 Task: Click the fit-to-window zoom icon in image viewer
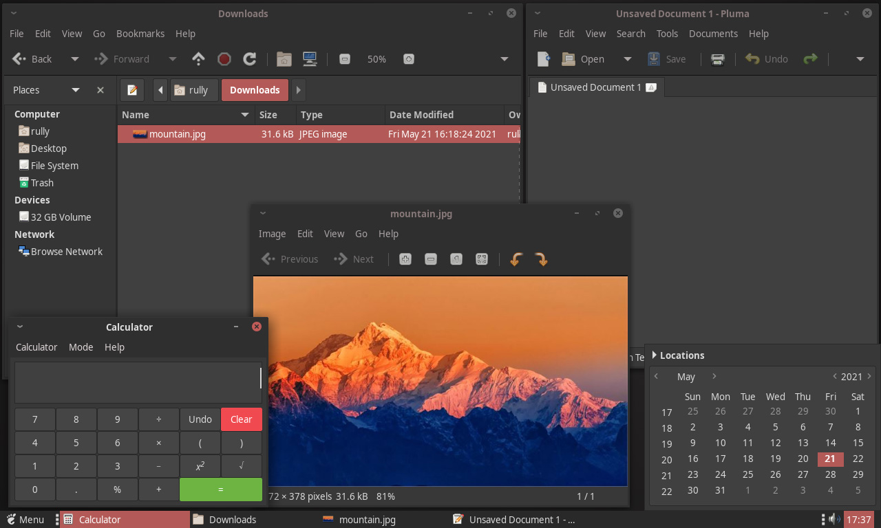482,259
